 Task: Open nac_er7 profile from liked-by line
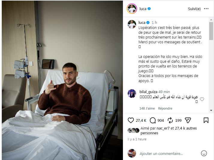point(163,128)
